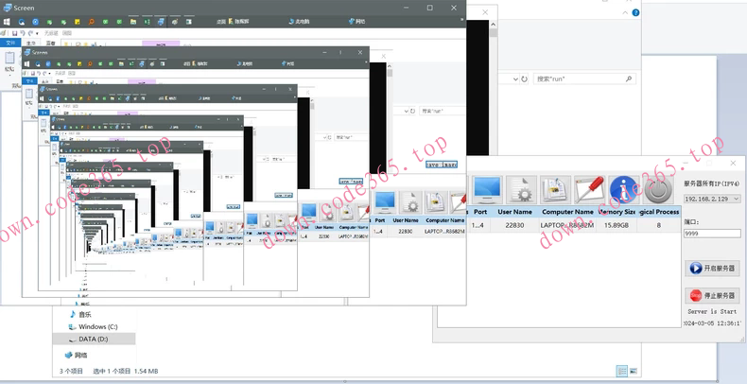
Task: Open the blue info icon
Action: tap(623, 189)
